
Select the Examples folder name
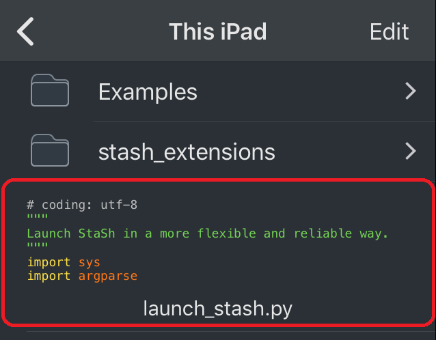tap(148, 92)
